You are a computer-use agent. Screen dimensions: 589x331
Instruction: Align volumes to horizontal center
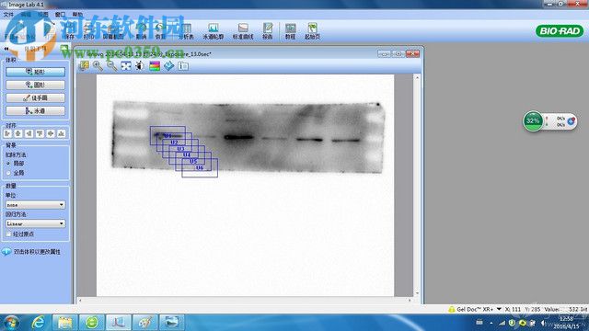(18, 133)
